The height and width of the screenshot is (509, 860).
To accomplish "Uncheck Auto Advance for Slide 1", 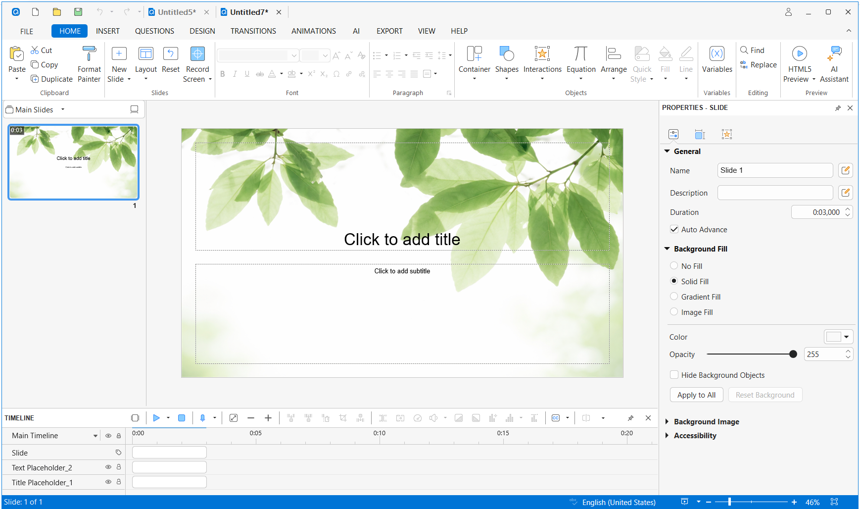I will pos(674,229).
